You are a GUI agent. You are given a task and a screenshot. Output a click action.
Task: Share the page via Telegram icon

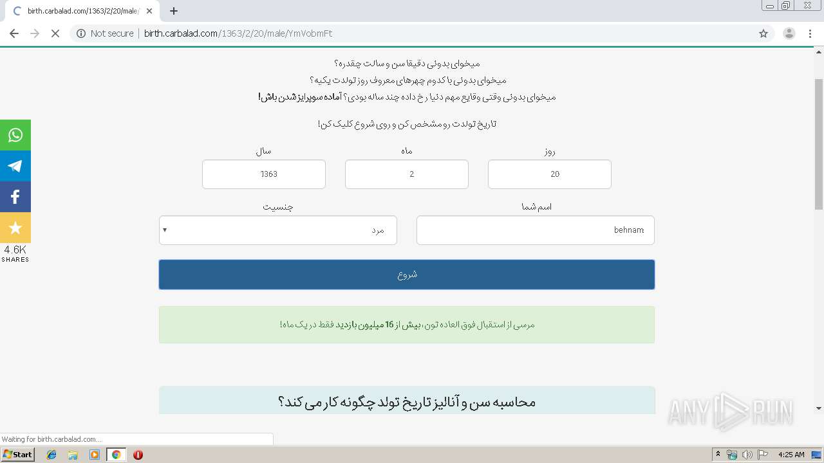click(x=15, y=166)
